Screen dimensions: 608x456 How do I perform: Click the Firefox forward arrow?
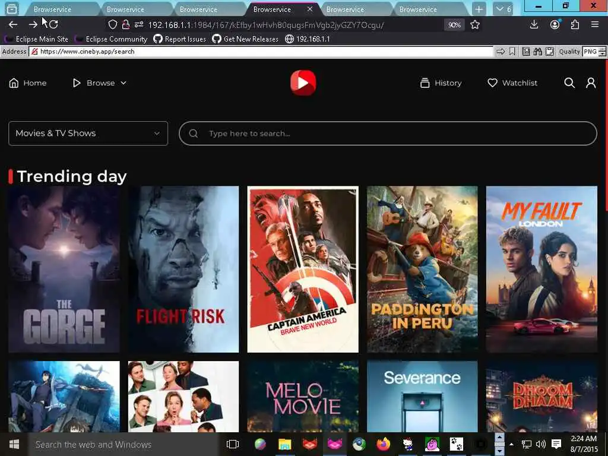coord(33,25)
